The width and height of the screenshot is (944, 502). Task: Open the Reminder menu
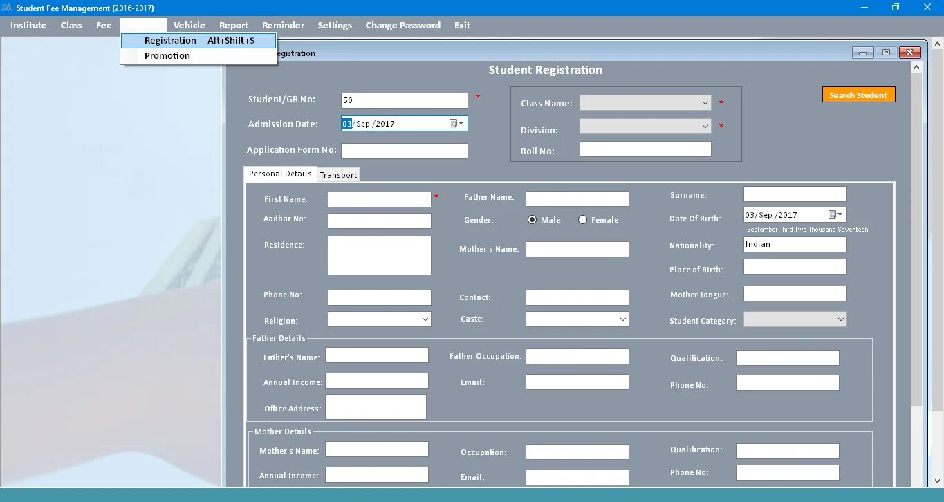tap(283, 25)
